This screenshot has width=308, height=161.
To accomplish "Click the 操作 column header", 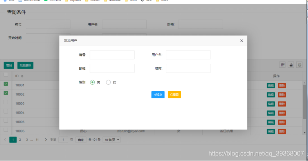I will pos(276,76).
